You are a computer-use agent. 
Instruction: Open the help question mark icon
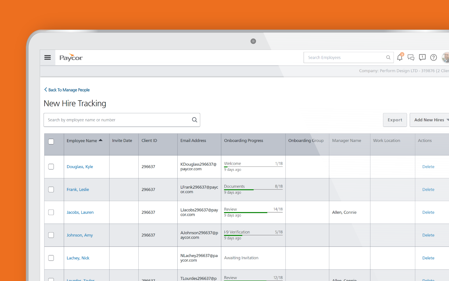pos(434,57)
